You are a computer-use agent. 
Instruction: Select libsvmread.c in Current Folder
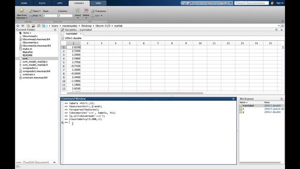[x=30, y=36]
